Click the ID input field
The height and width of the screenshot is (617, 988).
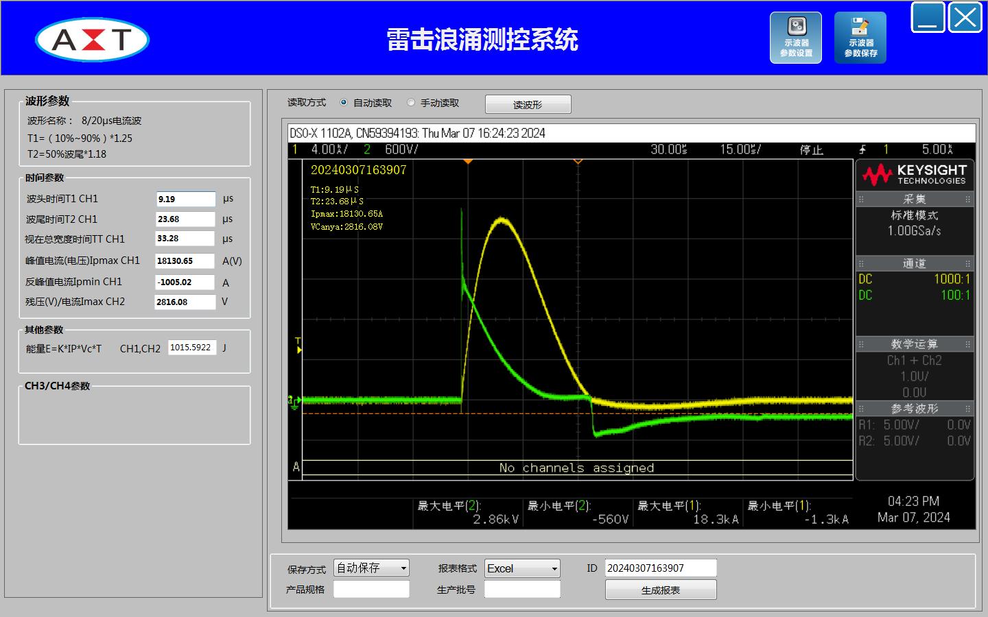coord(660,568)
